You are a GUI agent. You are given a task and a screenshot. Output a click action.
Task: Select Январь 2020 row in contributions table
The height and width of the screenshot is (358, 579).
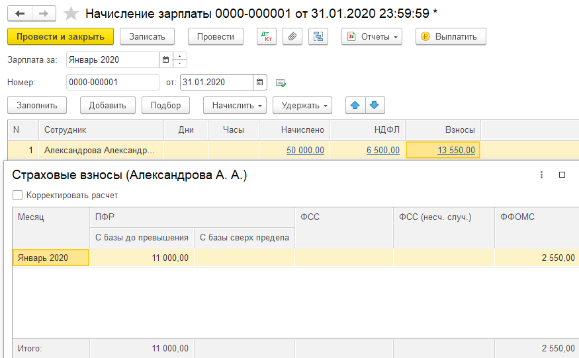50,258
